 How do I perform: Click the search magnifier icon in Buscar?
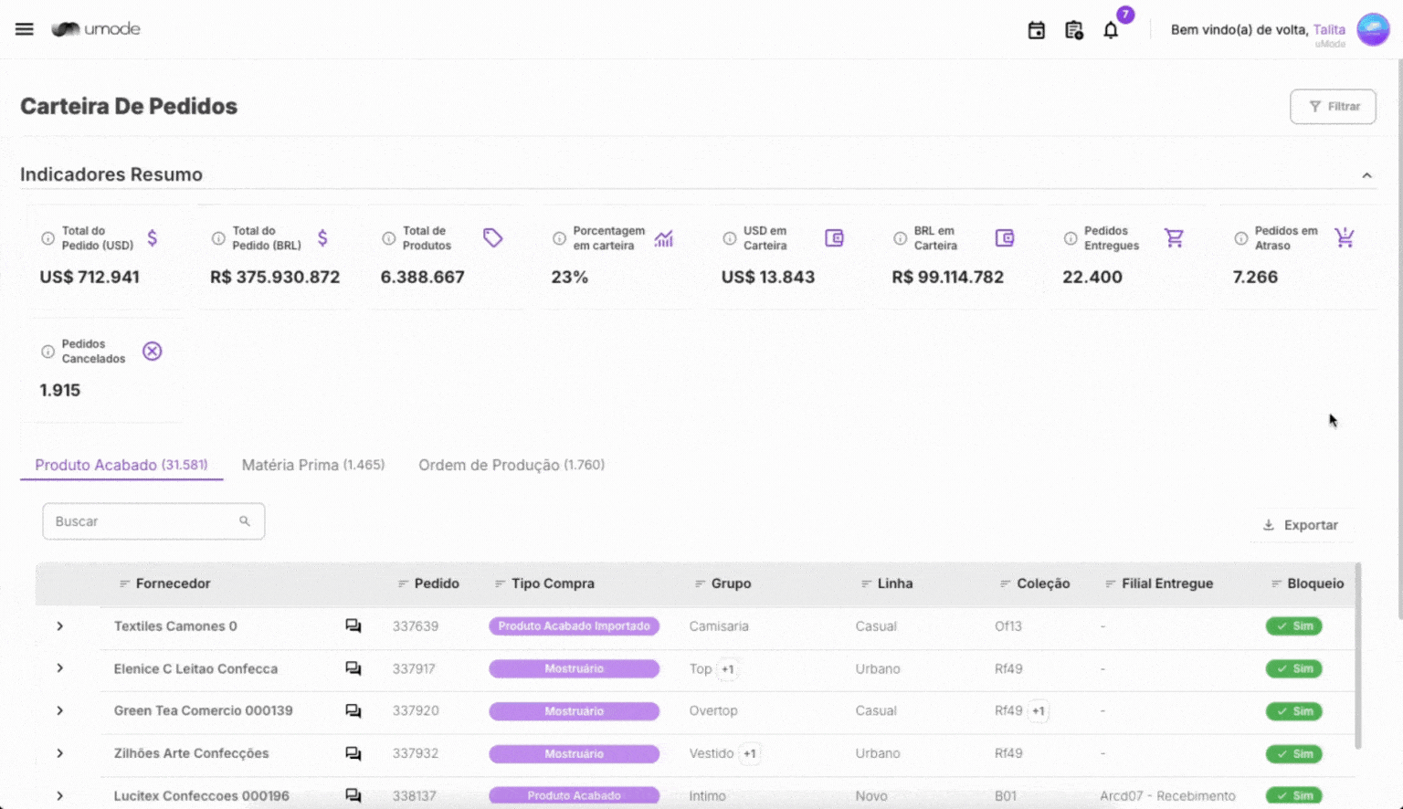(x=245, y=521)
